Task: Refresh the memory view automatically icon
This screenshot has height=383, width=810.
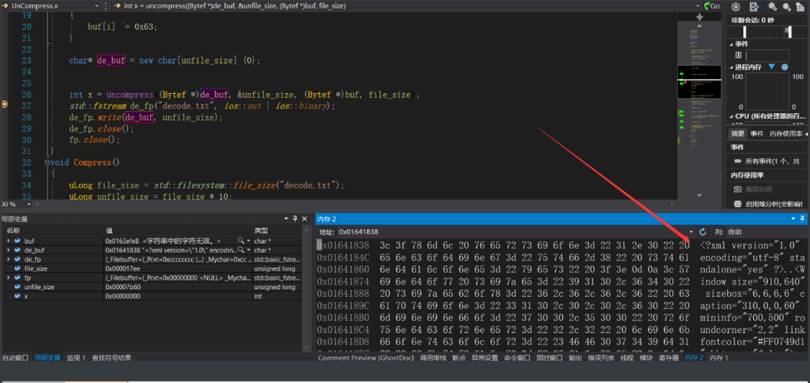Action: (703, 231)
